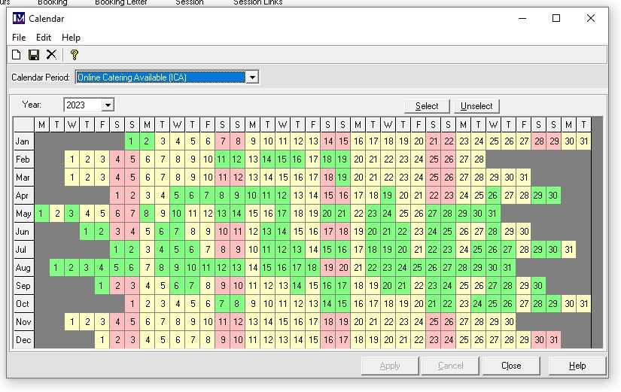Click green July 1 day cell
The width and height of the screenshot is (621, 392).
pos(117,250)
